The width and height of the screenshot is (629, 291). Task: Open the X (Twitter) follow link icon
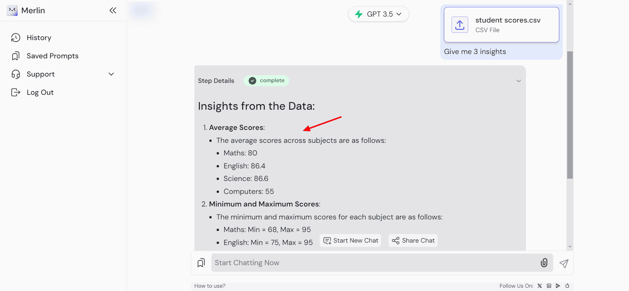(540, 286)
